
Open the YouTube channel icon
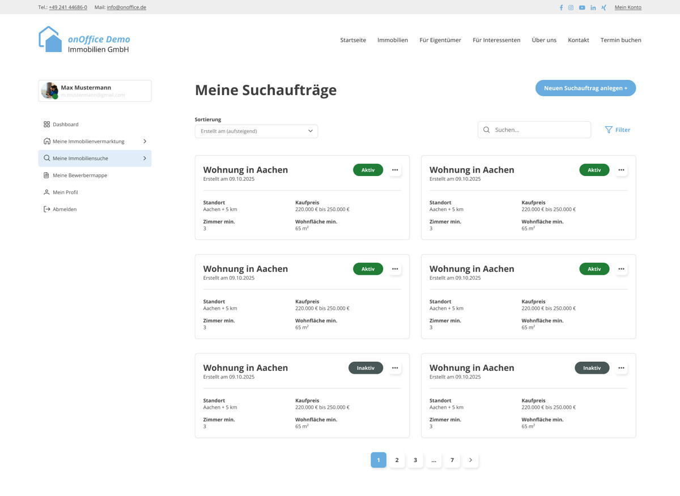[x=581, y=7]
